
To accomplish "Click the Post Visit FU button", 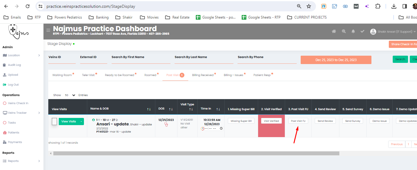I will click(x=298, y=121).
